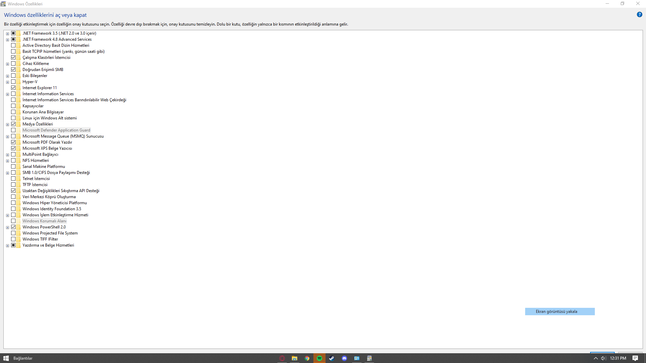Open Steam from the taskbar
This screenshot has height=363, width=646.
(332, 358)
